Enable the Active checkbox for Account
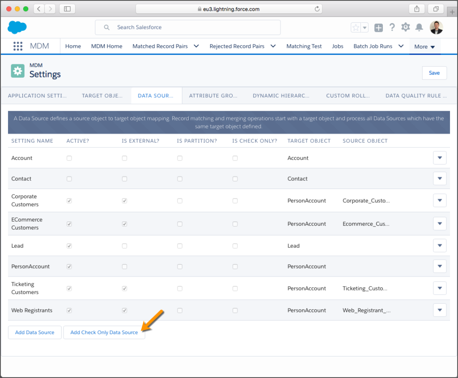 (x=69, y=158)
